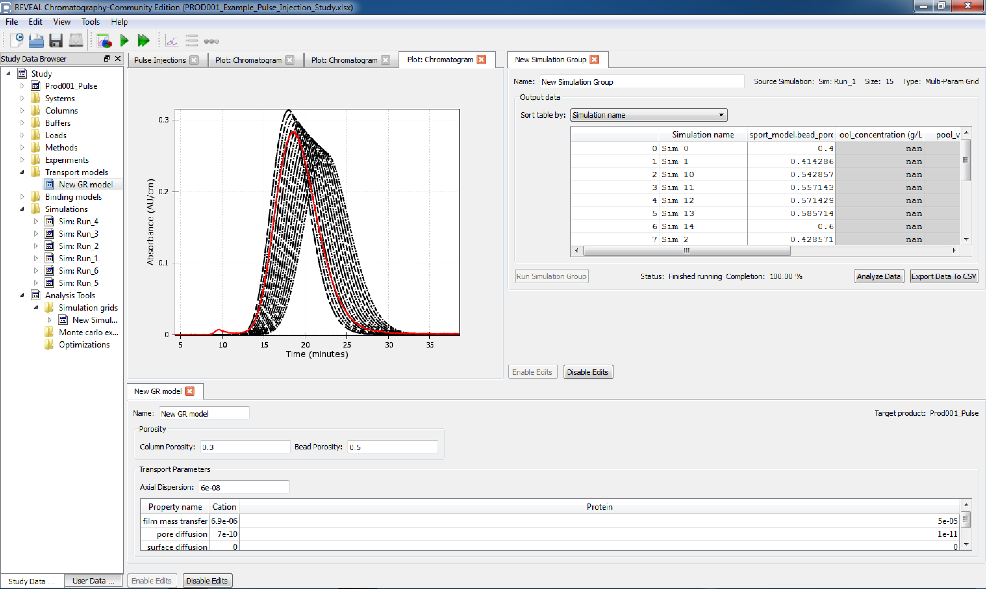The width and height of the screenshot is (986, 589).
Task: Expand the Systems folder node
Action: pos(22,98)
